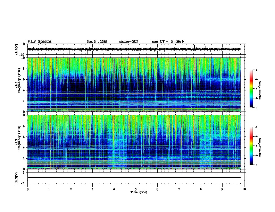The image size is (275, 212).
Task: Click the ch.2 'Frequency (kHz)' axis label
Action: pyautogui.click(x=19, y=138)
